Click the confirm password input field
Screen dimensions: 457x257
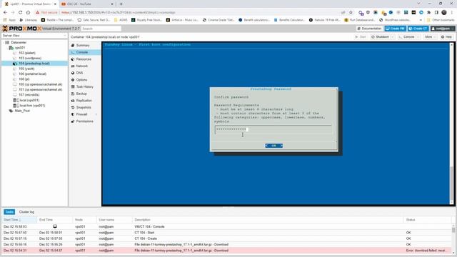[x=273, y=129]
